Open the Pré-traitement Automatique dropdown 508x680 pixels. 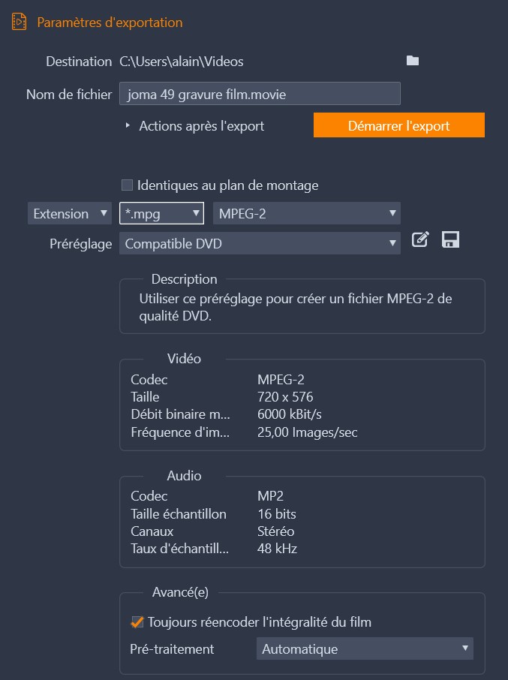coord(365,649)
